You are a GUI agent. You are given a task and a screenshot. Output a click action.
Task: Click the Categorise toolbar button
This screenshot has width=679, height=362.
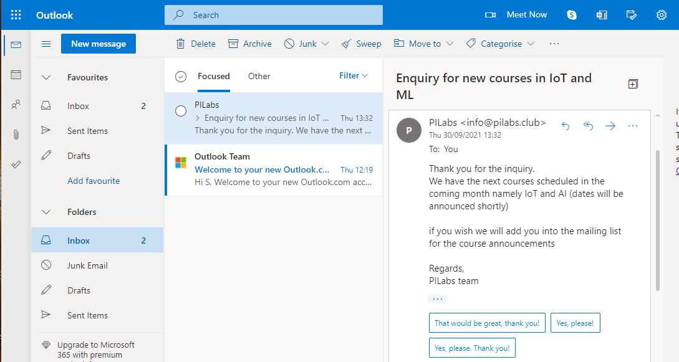pyautogui.click(x=494, y=44)
